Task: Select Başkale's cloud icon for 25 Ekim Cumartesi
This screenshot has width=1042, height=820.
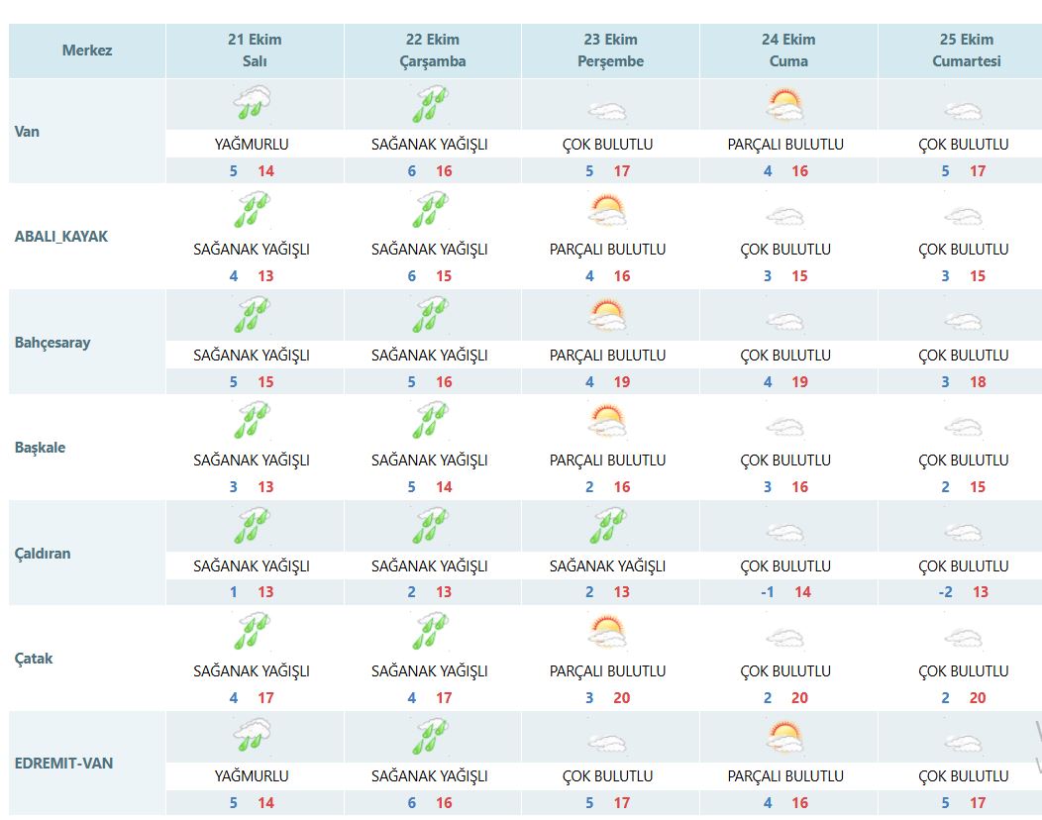Action: (963, 428)
